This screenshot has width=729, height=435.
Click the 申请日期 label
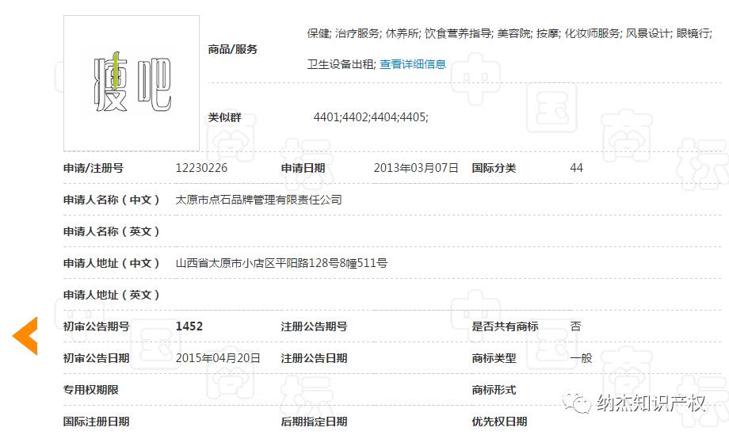point(303,168)
